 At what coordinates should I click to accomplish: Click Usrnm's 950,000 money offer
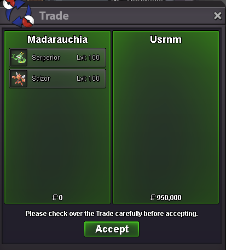point(169,197)
